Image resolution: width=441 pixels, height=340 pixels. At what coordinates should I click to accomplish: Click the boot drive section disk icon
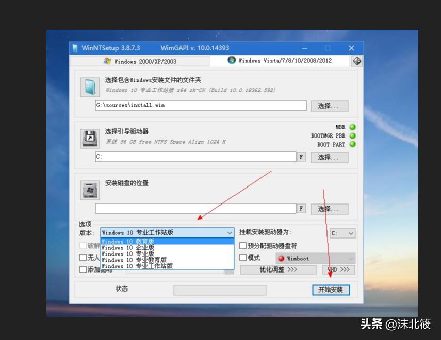pos(89,137)
